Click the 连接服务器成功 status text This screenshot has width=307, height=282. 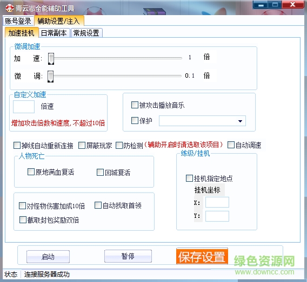pyautogui.click(x=47, y=274)
